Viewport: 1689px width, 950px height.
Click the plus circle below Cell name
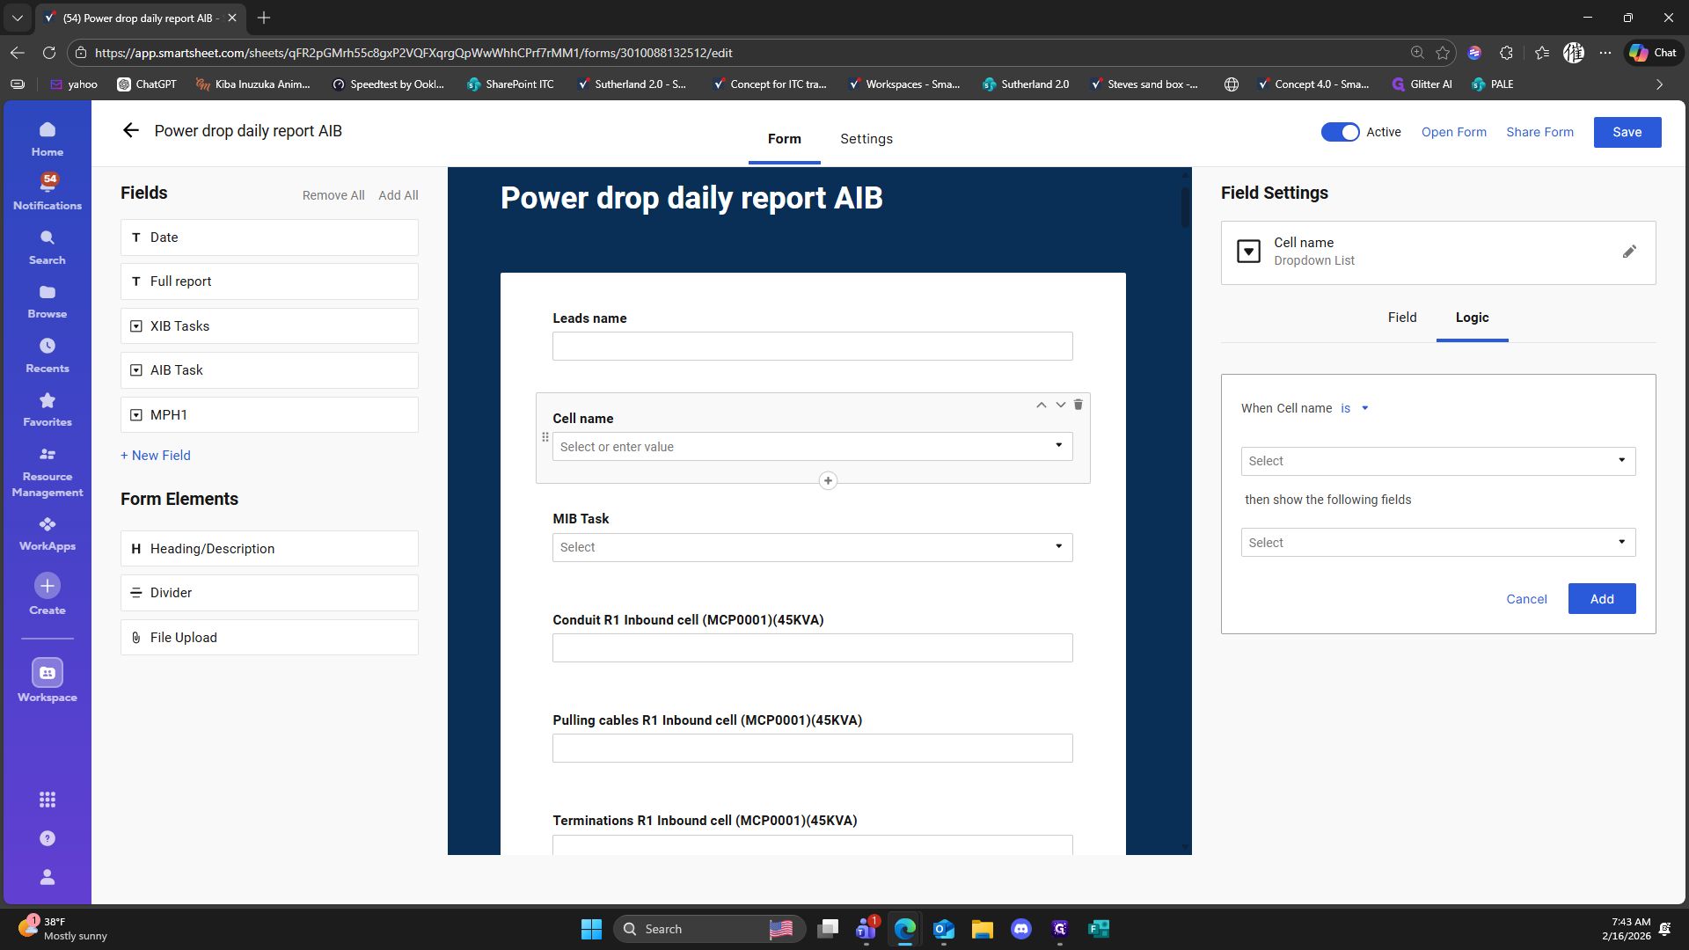(x=828, y=480)
